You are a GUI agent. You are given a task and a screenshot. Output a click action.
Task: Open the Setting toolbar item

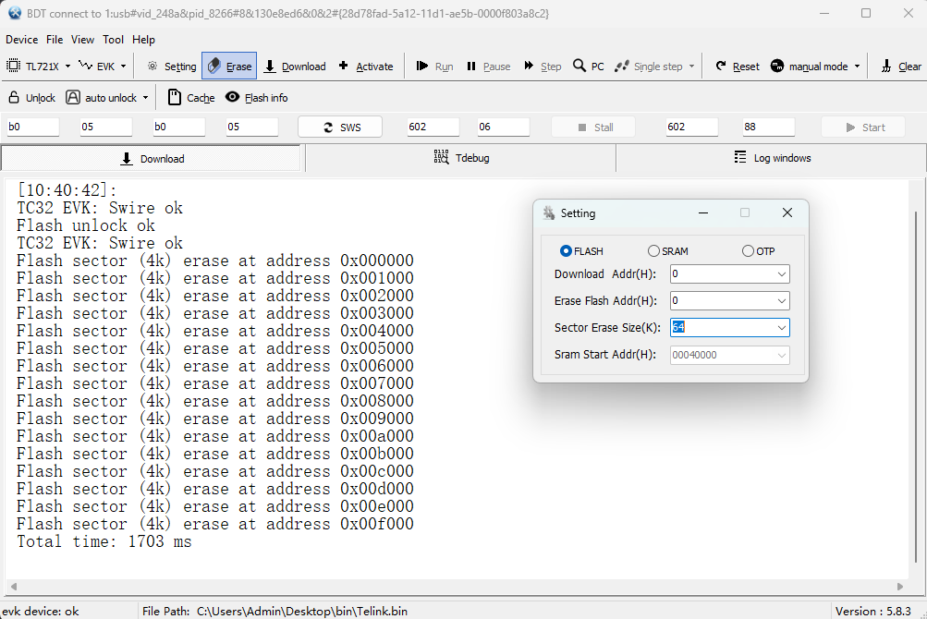(172, 67)
